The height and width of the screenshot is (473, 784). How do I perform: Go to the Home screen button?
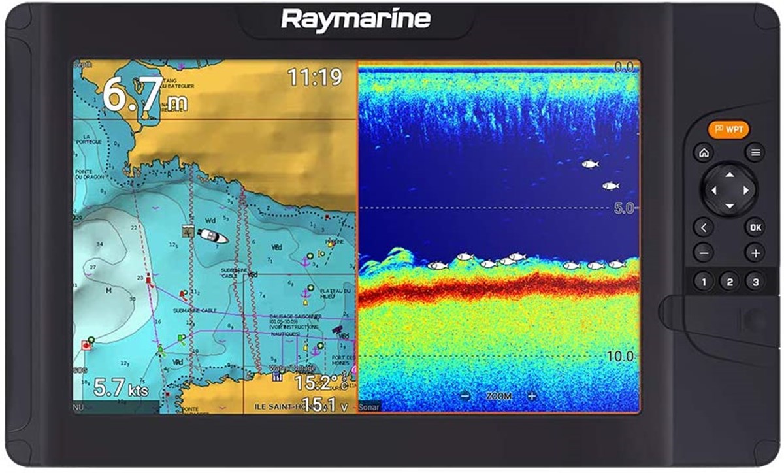[703, 153]
